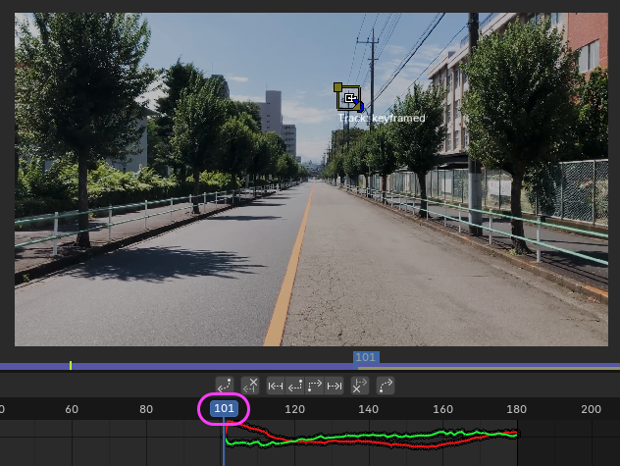Click the yellow-green keyframe tick on the cache line
The width and height of the screenshot is (620, 466).
71,365
